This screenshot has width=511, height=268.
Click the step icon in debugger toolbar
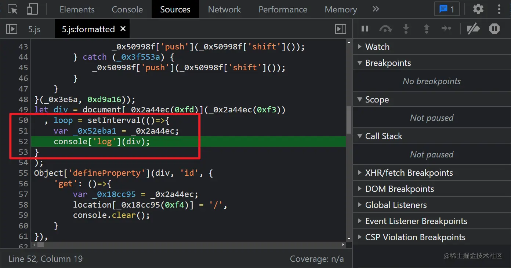pyautogui.click(x=446, y=29)
